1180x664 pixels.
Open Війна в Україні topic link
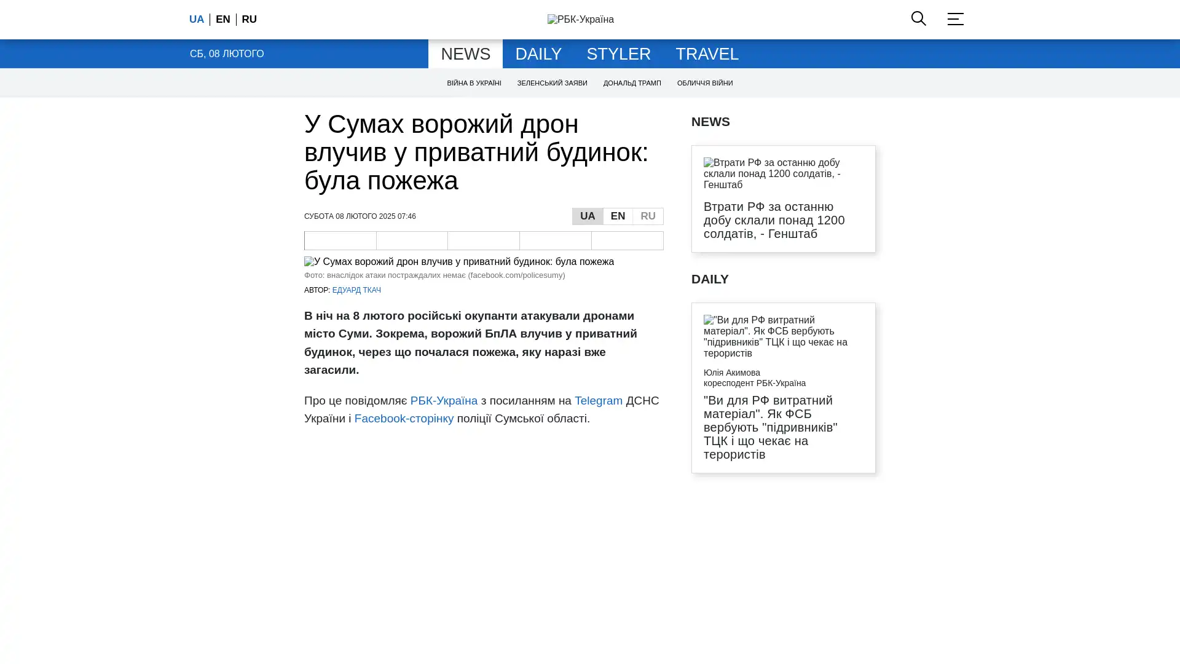pos(474,83)
